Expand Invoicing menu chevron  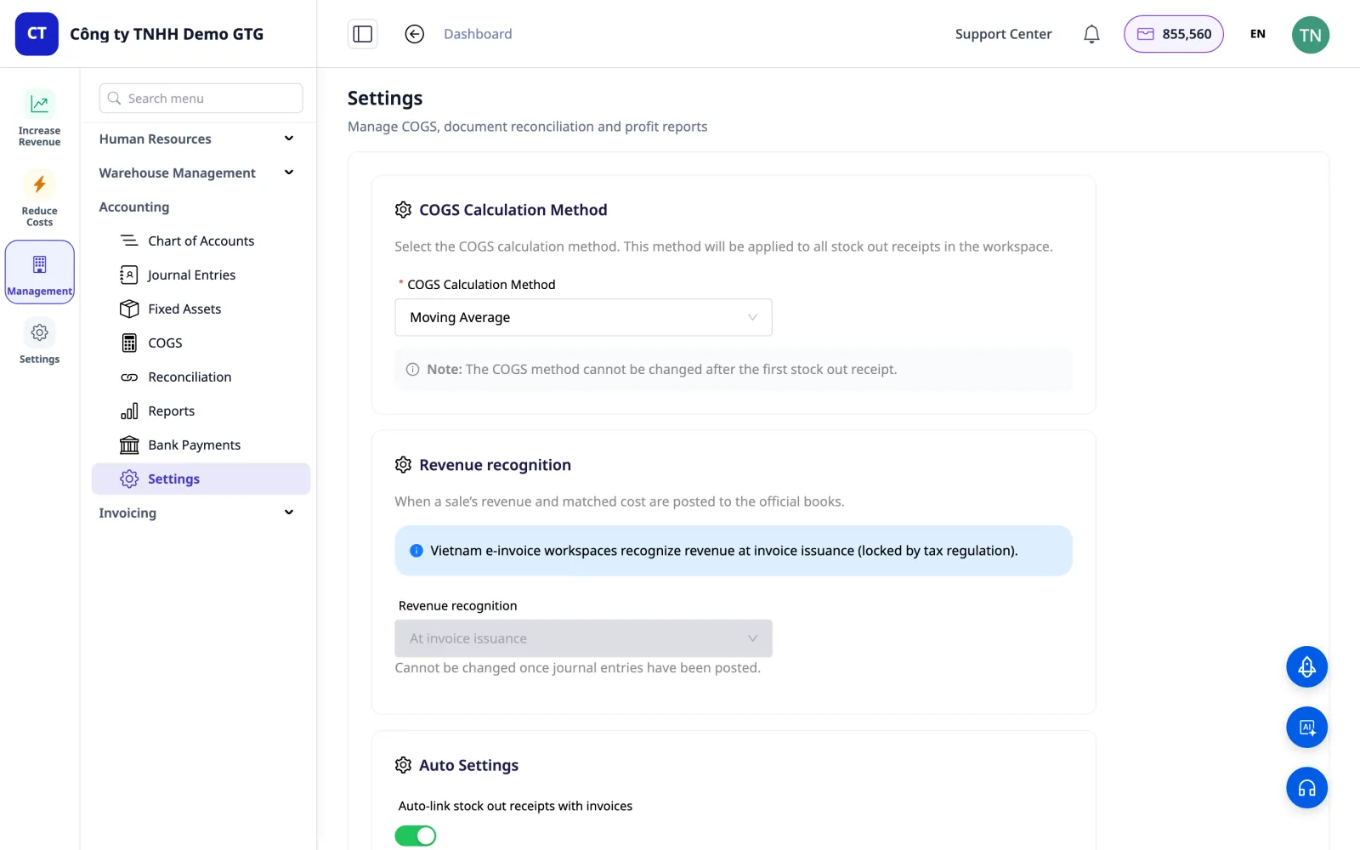(x=289, y=513)
